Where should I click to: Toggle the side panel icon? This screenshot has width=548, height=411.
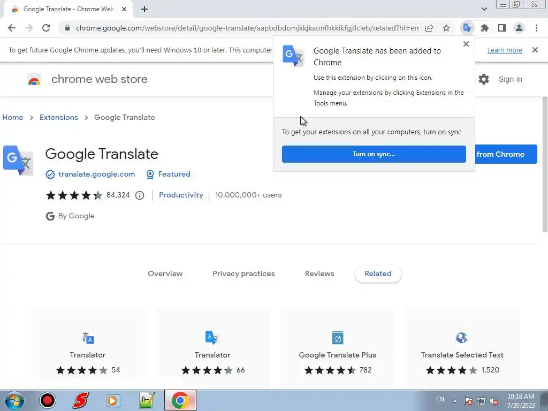tap(502, 28)
